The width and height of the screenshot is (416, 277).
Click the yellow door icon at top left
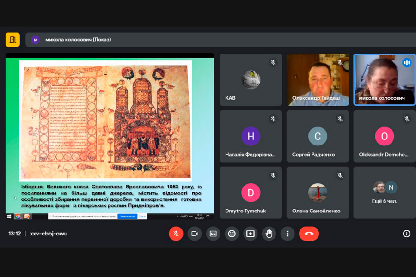click(12, 40)
